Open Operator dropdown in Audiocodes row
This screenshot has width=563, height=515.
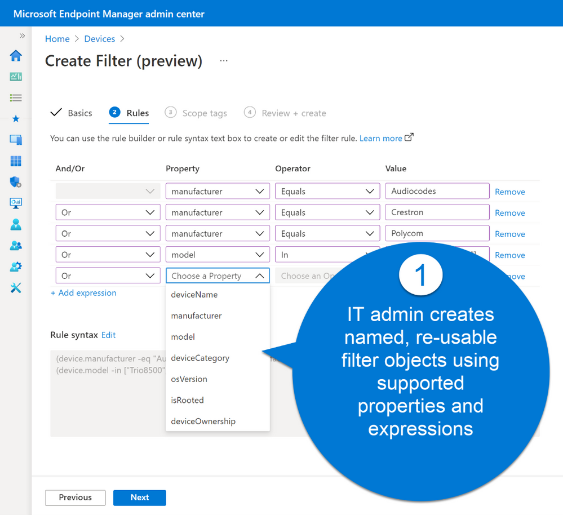click(x=327, y=191)
